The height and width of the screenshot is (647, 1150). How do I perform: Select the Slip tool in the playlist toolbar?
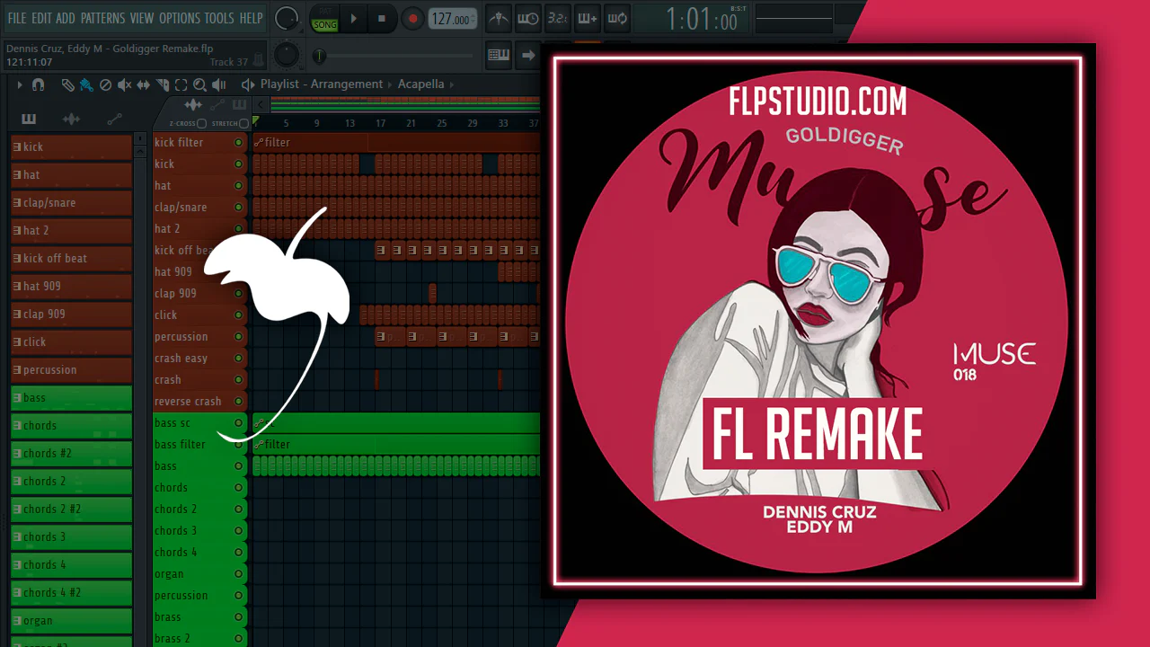(x=144, y=84)
